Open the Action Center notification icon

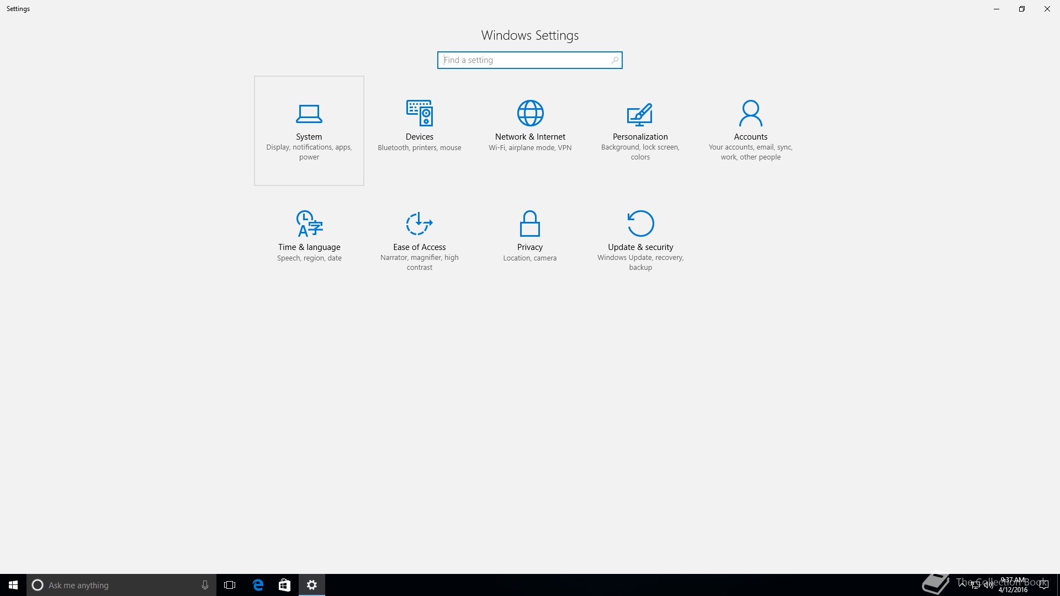point(1043,585)
